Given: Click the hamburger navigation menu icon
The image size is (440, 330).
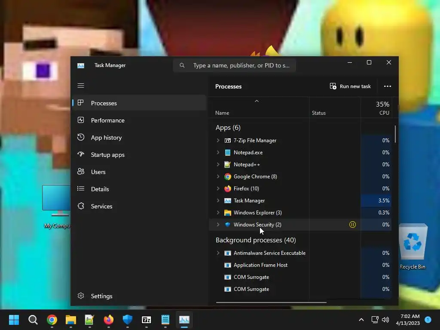Looking at the screenshot, I should [x=81, y=86].
